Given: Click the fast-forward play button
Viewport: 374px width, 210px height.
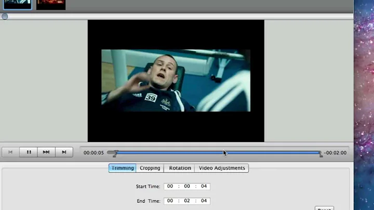Looking at the screenshot, I should (x=46, y=152).
